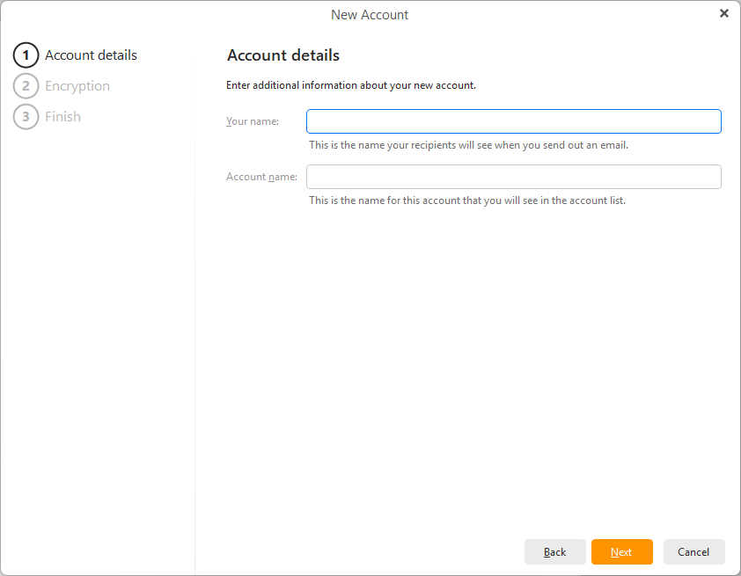
Task: Click the "Your name:" field label
Action: point(253,121)
